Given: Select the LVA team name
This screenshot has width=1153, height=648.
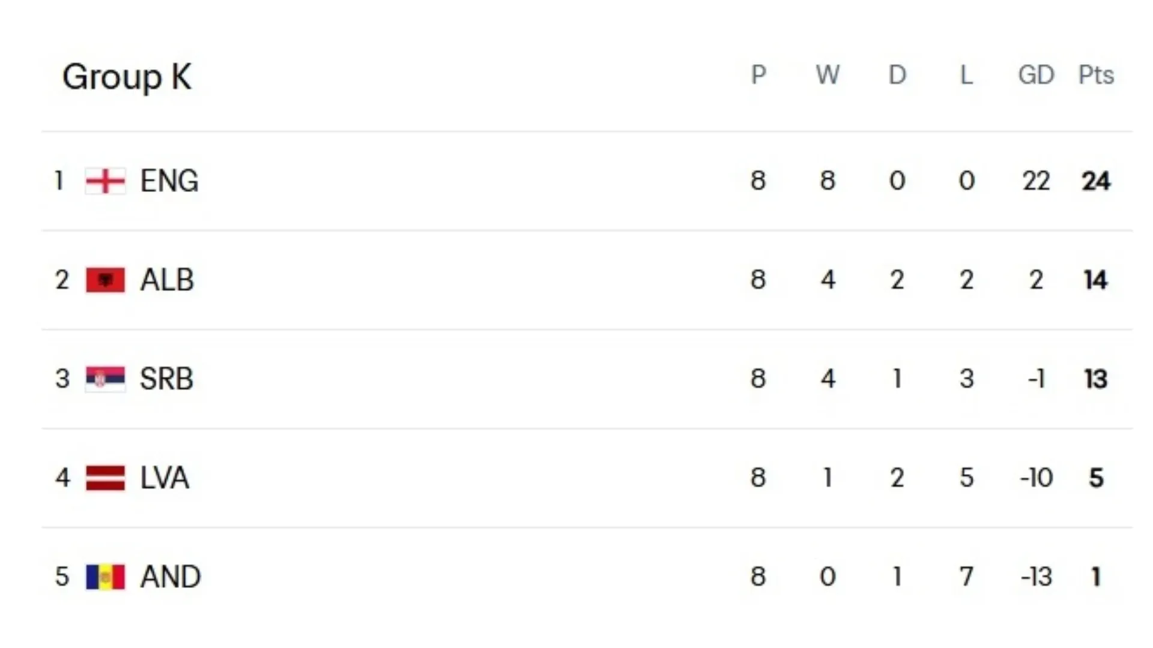Looking at the screenshot, I should (x=165, y=478).
